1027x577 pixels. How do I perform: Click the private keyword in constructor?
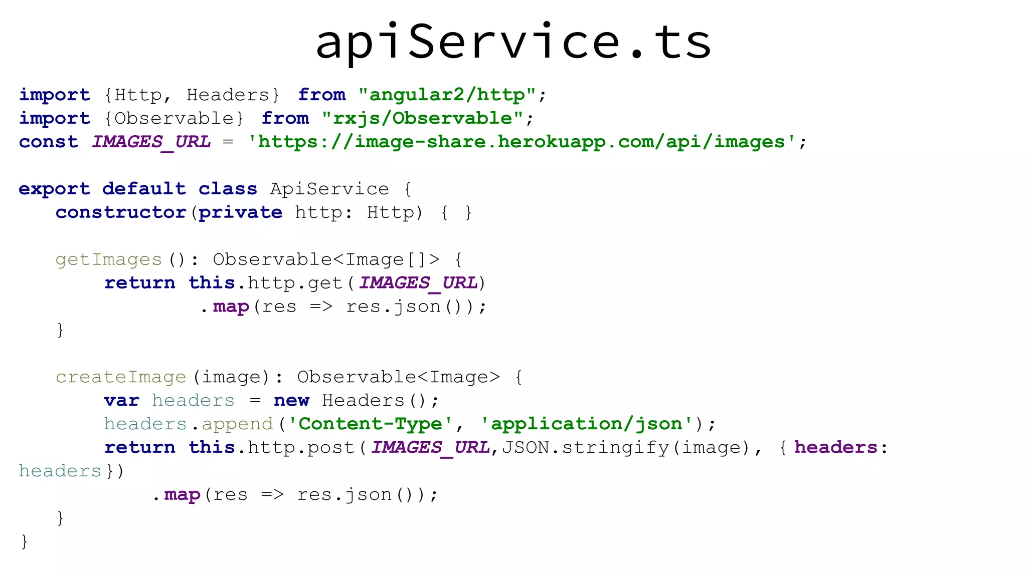point(240,212)
